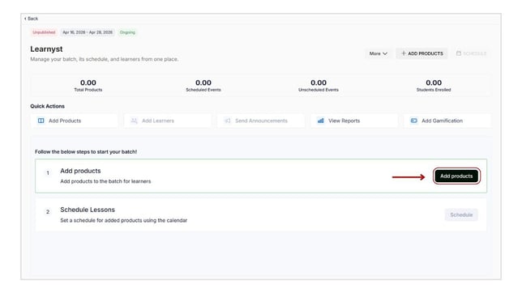The width and height of the screenshot is (522, 293).
Task: Click the Apr 16 – Apr 28 date badge
Action: 88,32
